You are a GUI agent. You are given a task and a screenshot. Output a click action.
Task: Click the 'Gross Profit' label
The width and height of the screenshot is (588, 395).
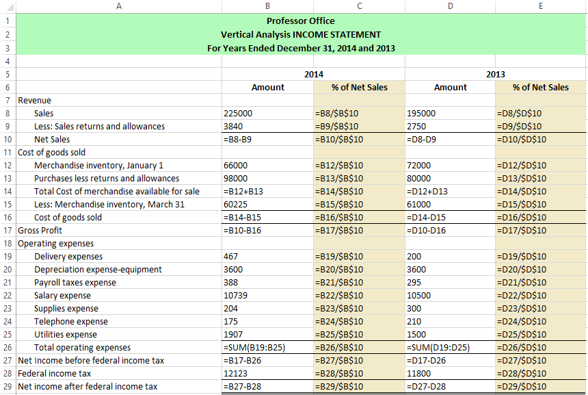[40, 230]
